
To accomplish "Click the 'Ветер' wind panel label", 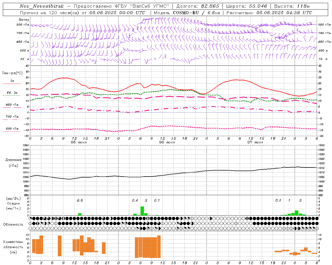I will (x=24, y=20).
